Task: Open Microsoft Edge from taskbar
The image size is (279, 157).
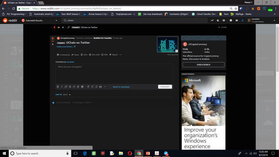Action: (85, 154)
